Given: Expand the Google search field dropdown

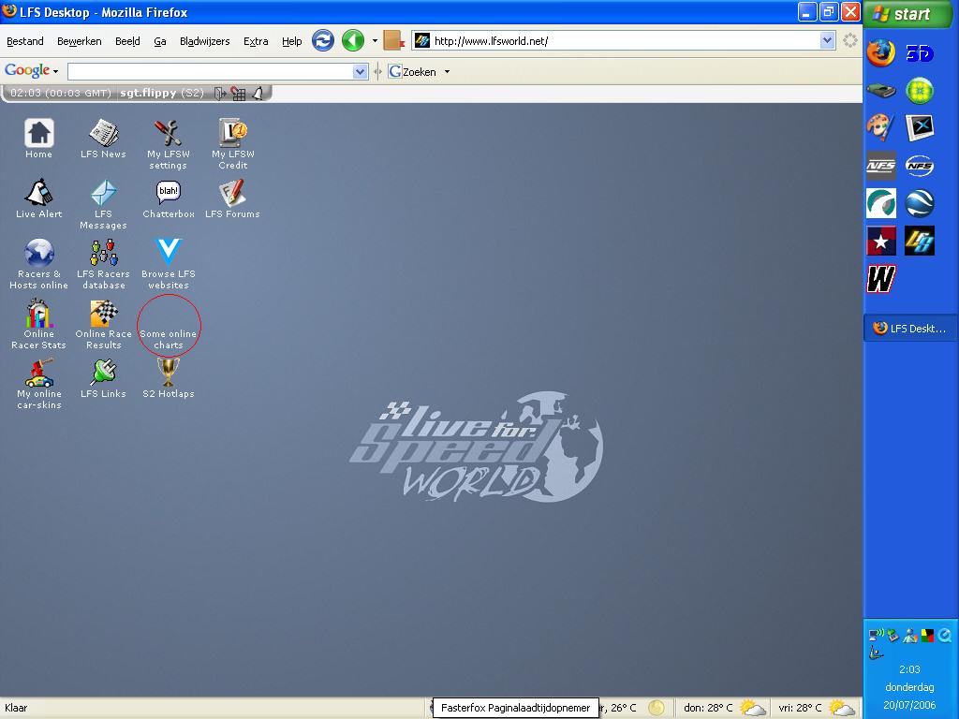Looking at the screenshot, I should click(361, 71).
